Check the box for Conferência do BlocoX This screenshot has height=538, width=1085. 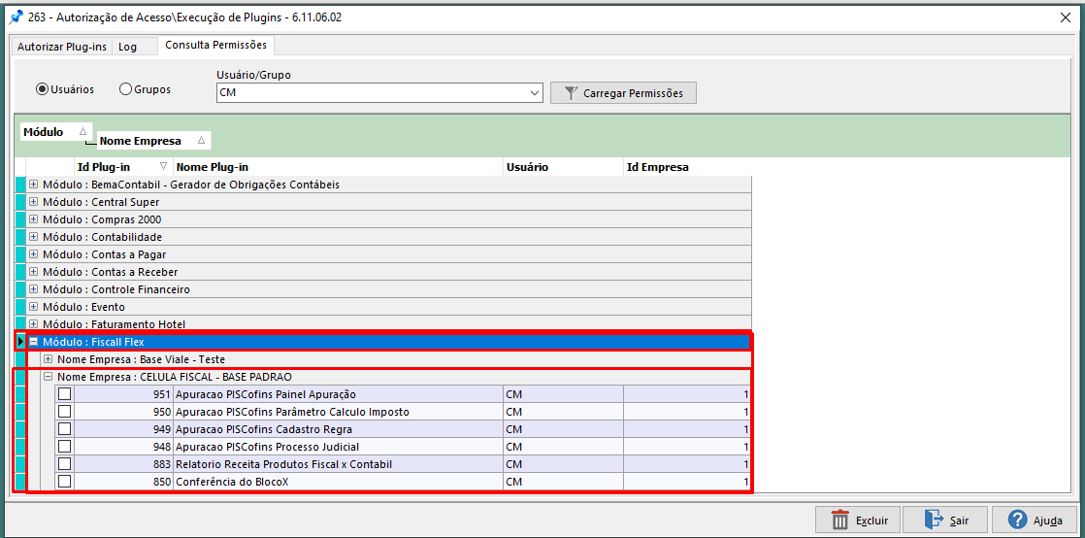point(64,482)
